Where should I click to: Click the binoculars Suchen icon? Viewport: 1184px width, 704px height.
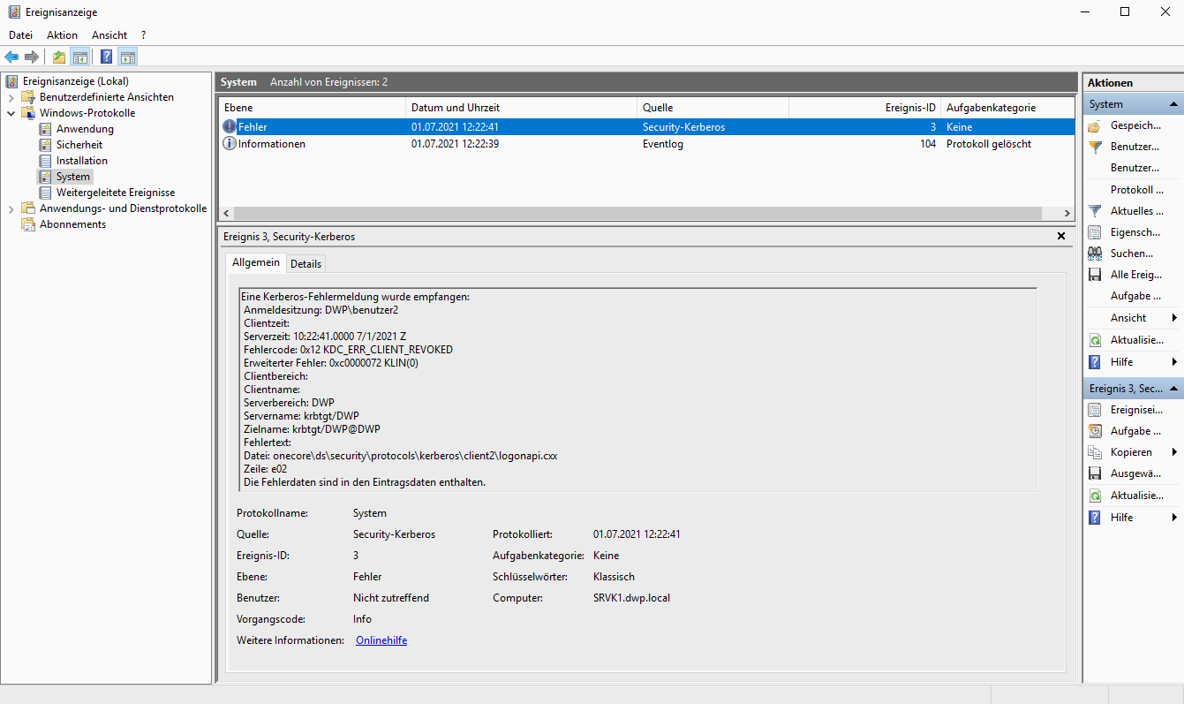click(1095, 254)
